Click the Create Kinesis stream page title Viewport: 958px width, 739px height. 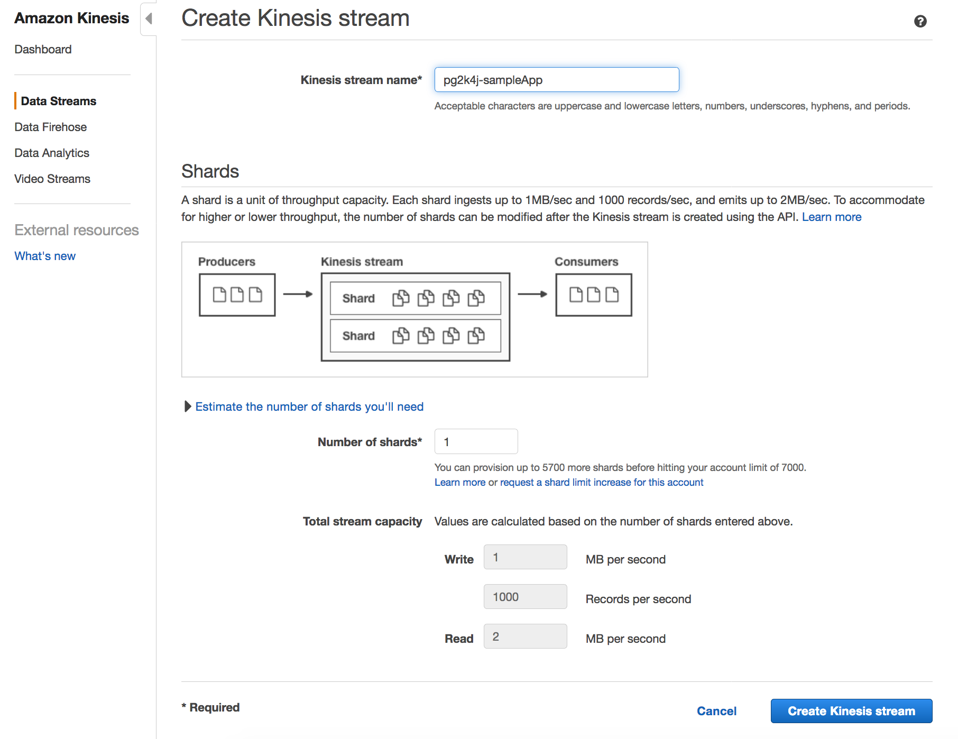click(296, 18)
